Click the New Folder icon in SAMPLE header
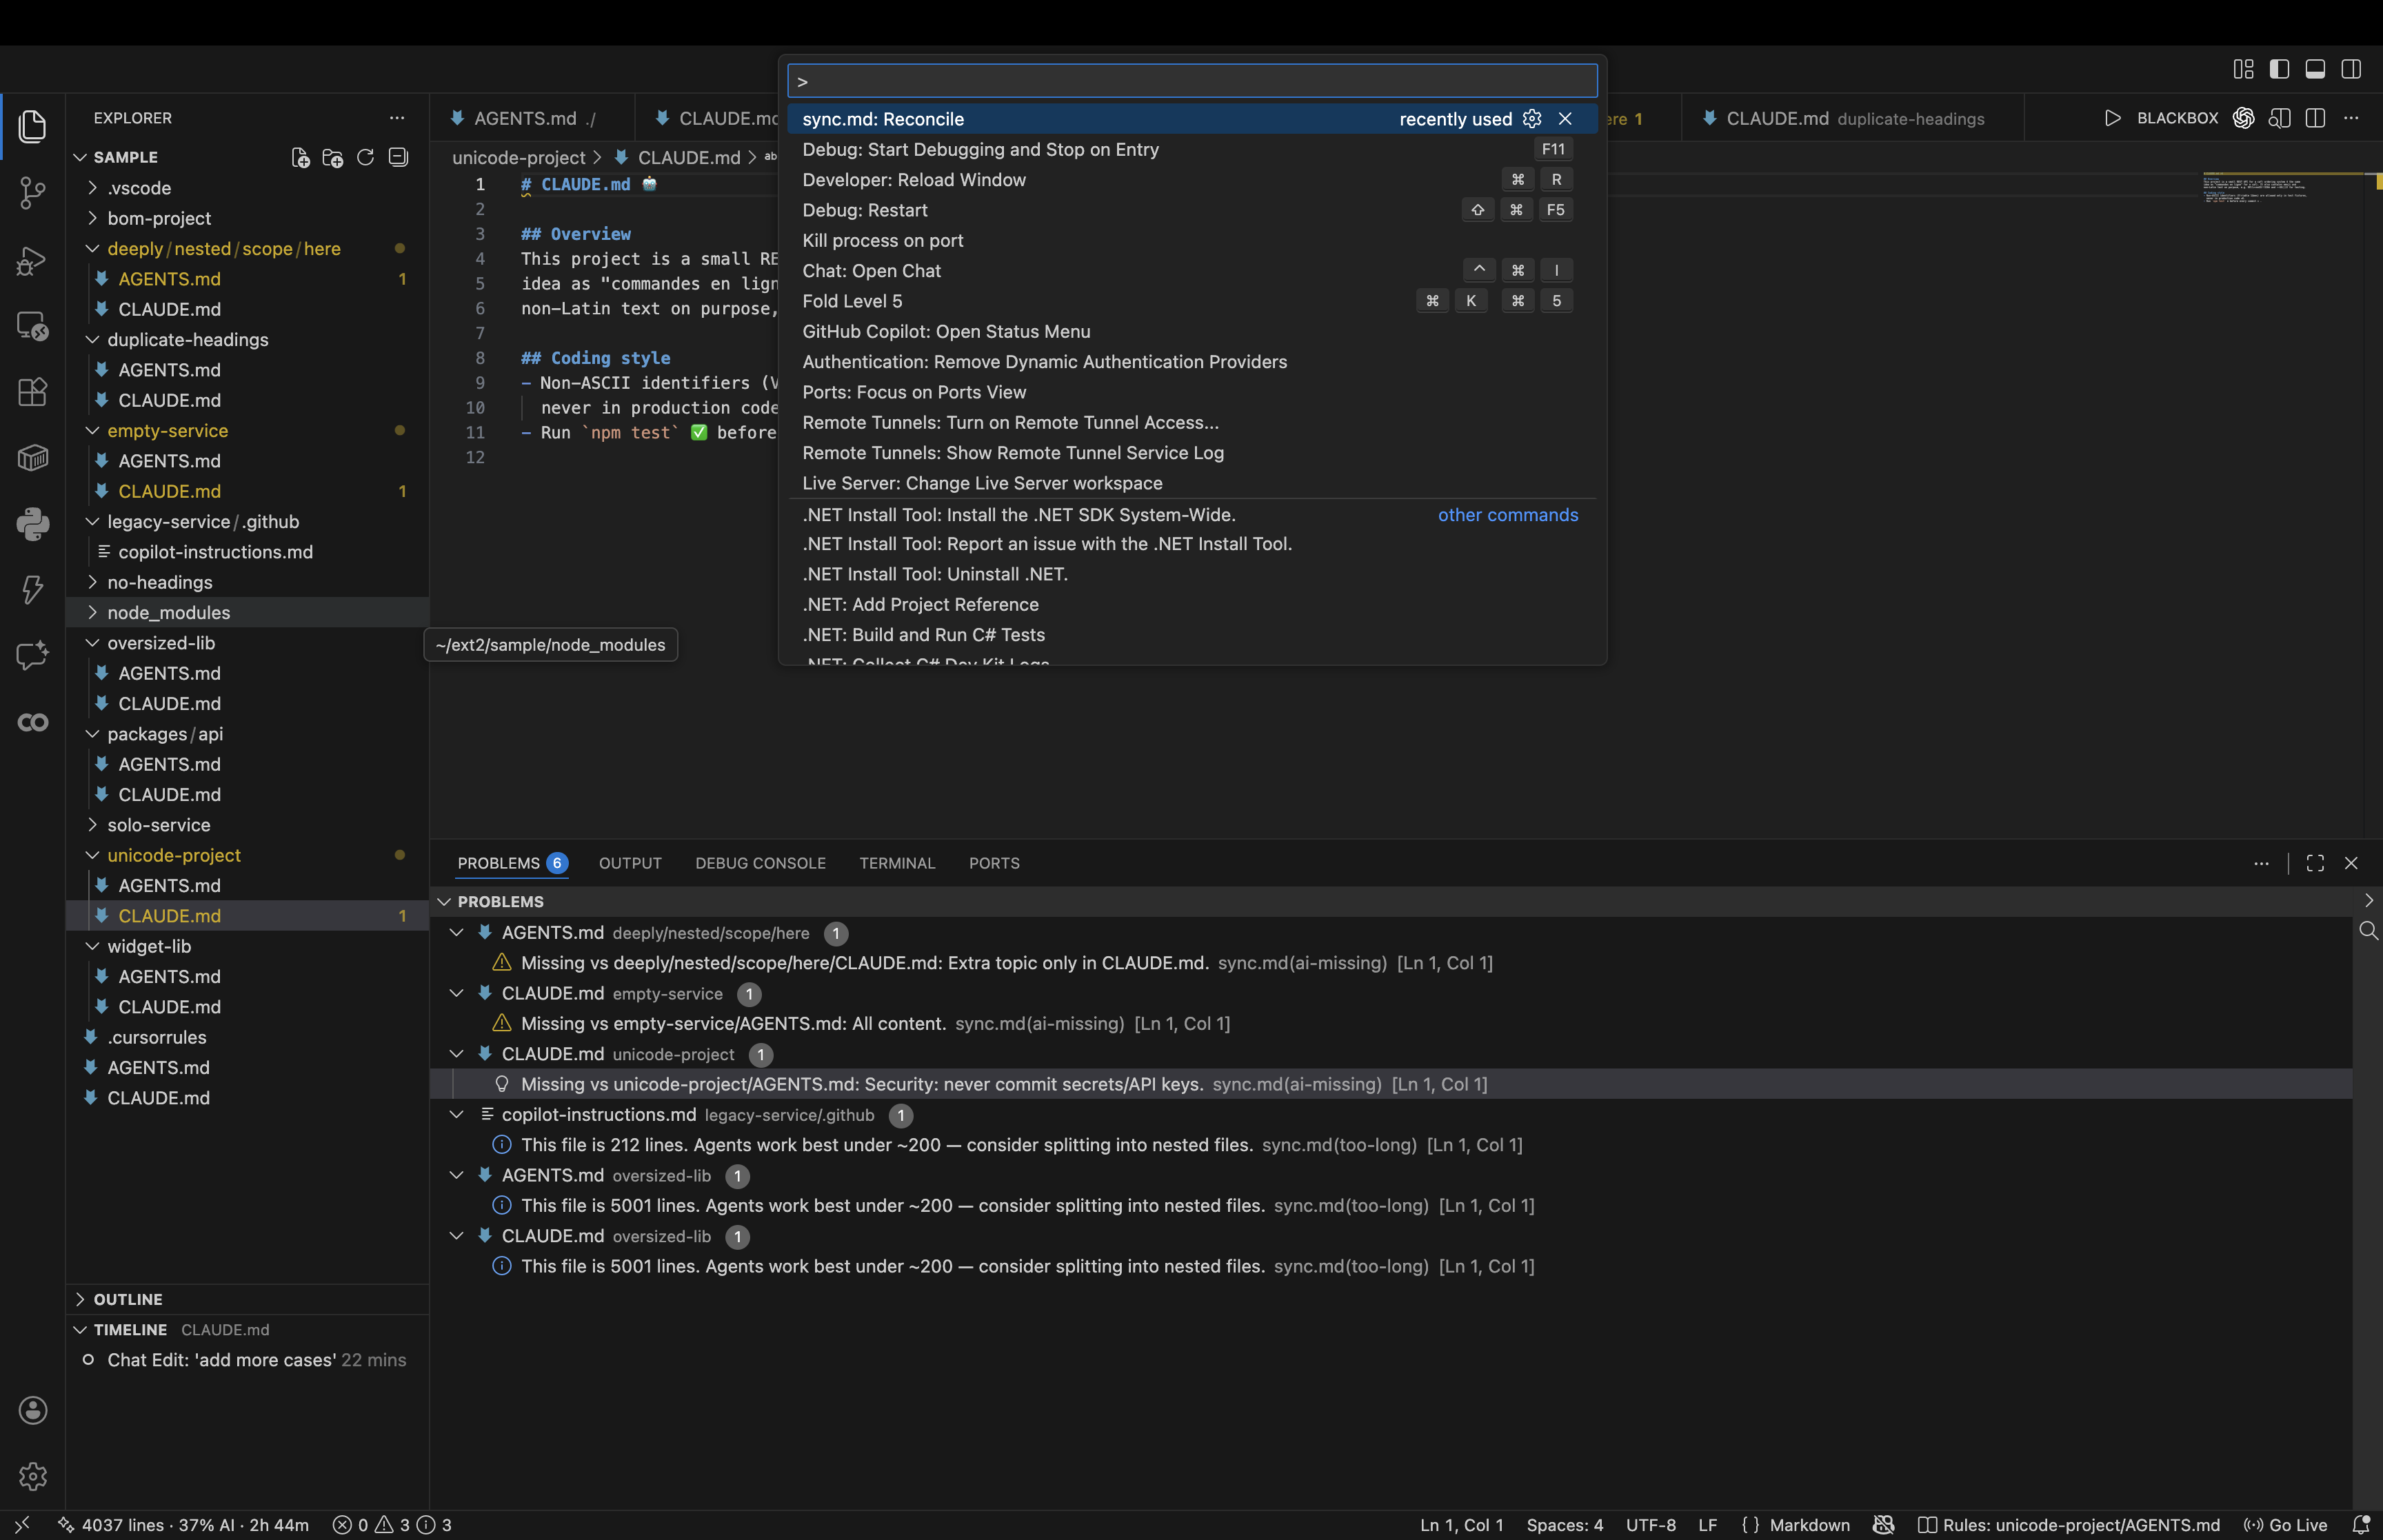Viewport: 2383px width, 1540px height. pyautogui.click(x=333, y=157)
